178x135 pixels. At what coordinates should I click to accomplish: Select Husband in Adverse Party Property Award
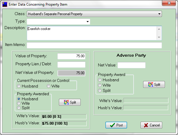[x=100, y=80]
